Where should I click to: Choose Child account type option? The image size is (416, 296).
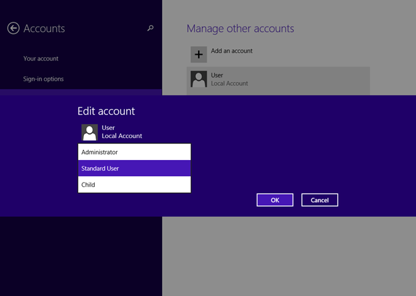coord(134,185)
